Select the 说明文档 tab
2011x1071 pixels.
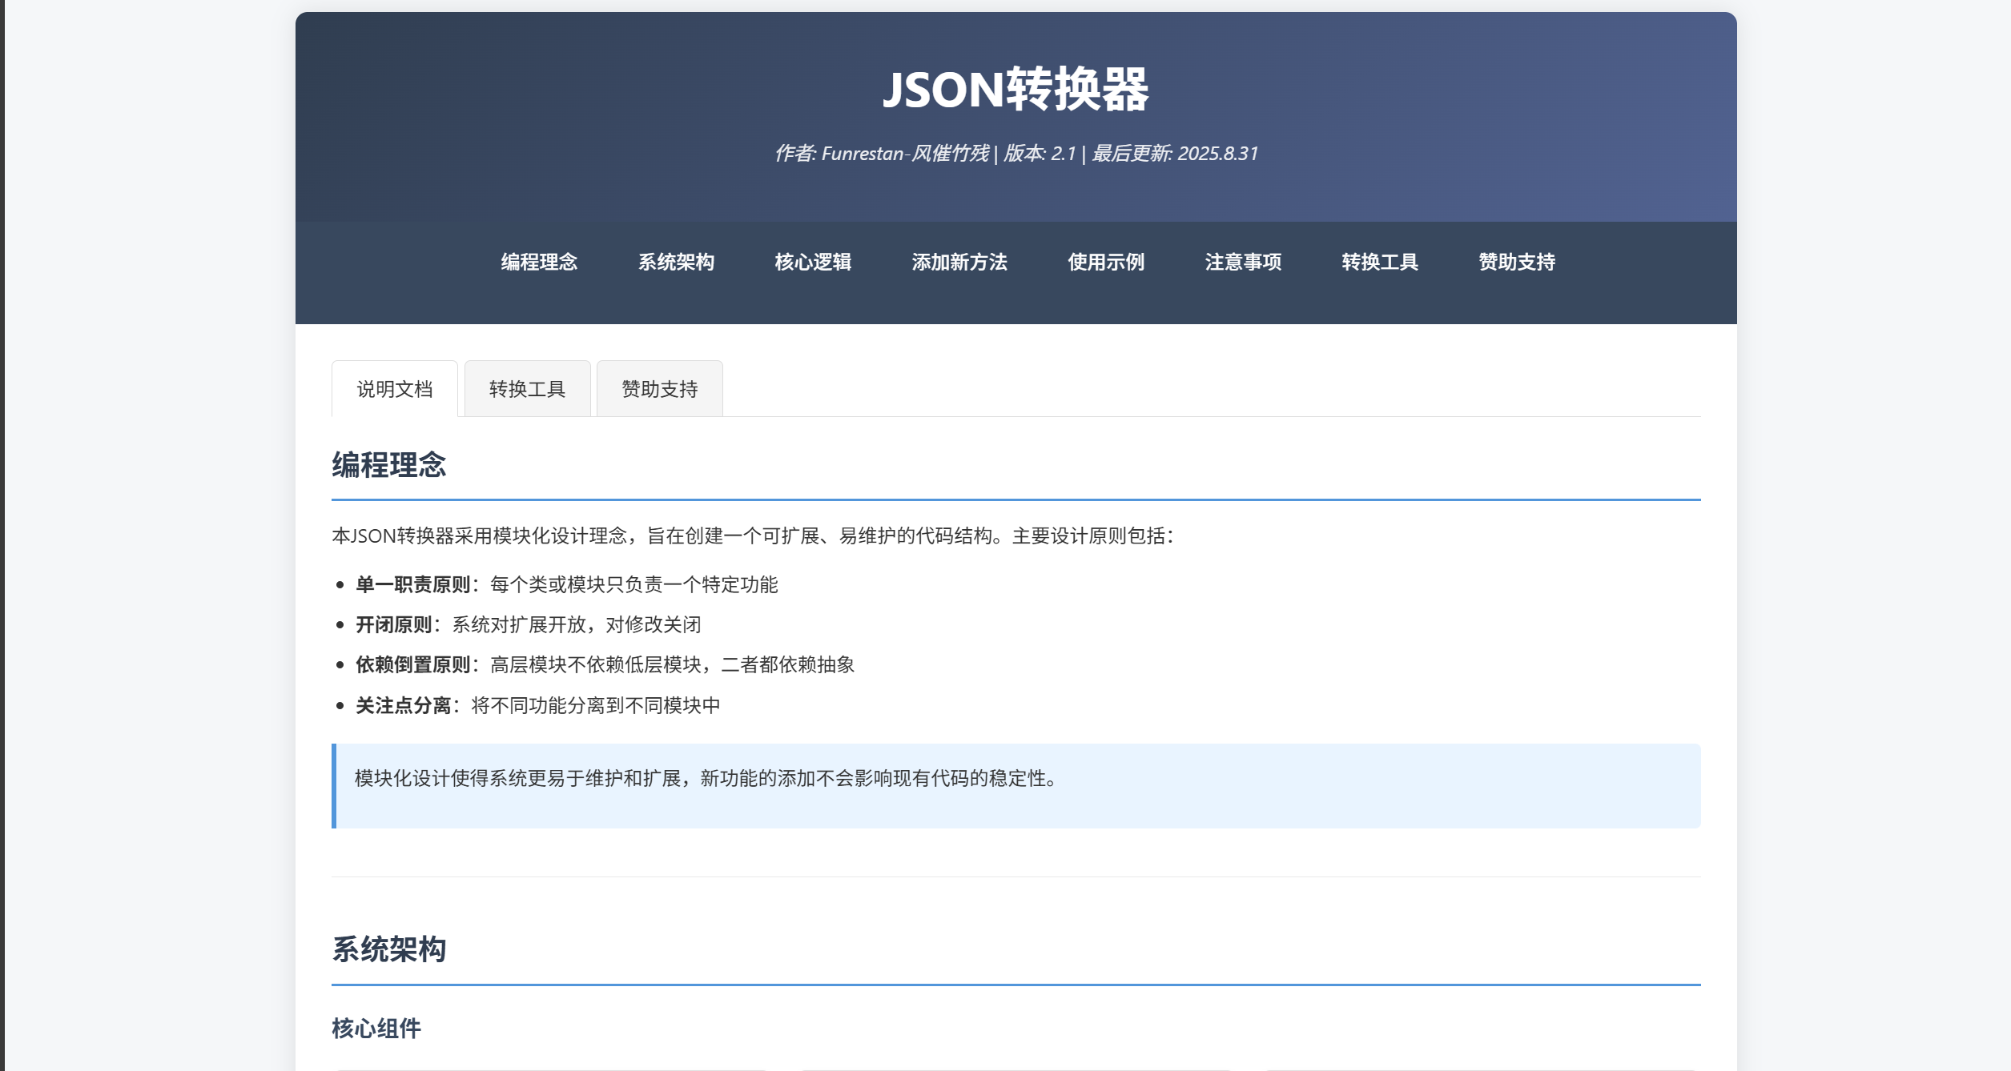pos(394,388)
